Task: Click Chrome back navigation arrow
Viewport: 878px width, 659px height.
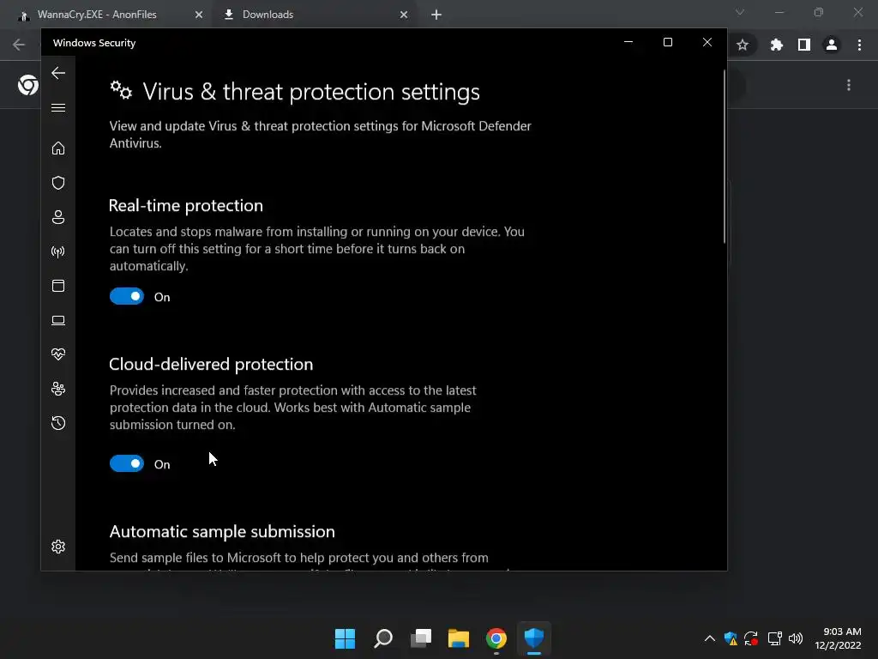Action: coord(19,45)
